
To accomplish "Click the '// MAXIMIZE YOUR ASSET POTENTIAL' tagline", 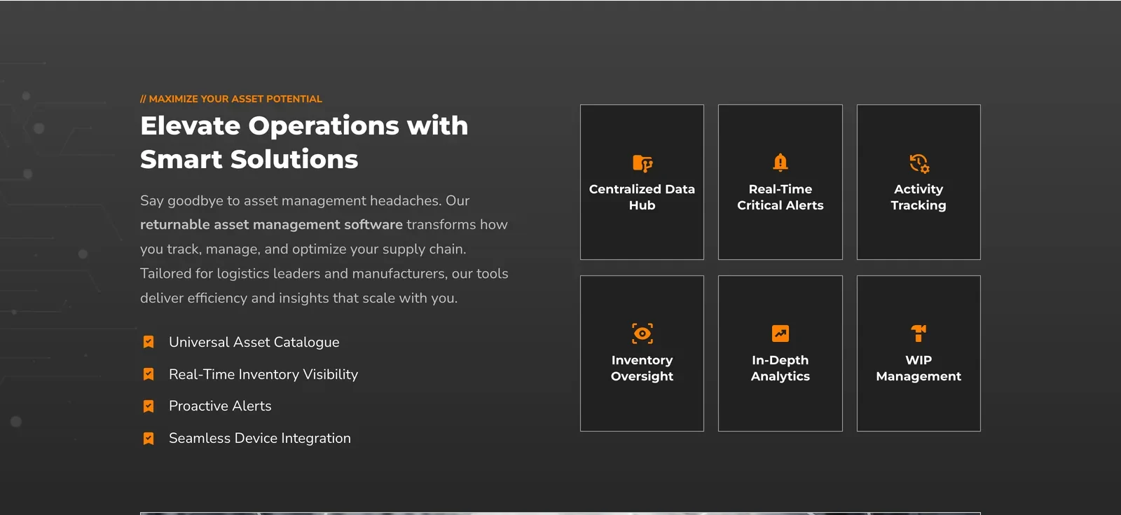I will point(231,99).
